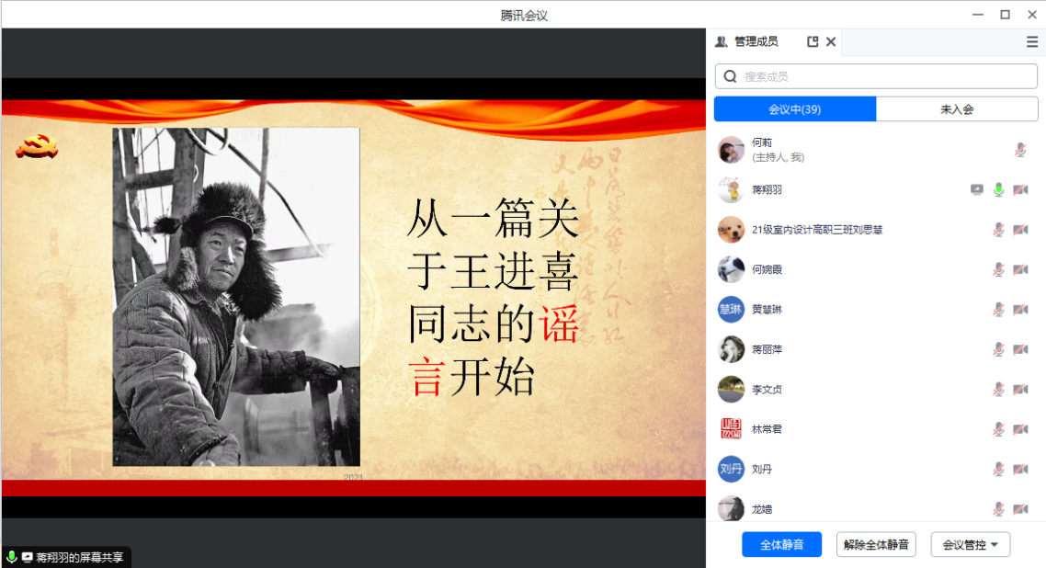Switch to the 未入会 tab
The width and height of the screenshot is (1046, 568).
coord(957,109)
